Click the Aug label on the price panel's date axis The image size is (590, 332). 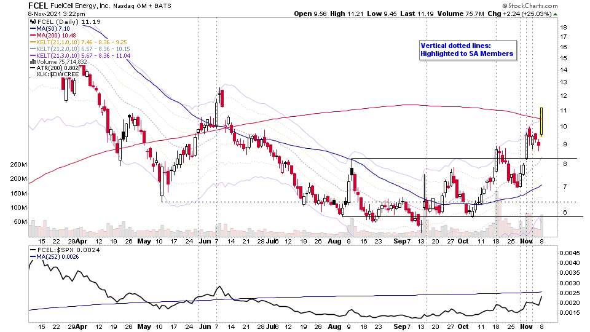click(335, 241)
